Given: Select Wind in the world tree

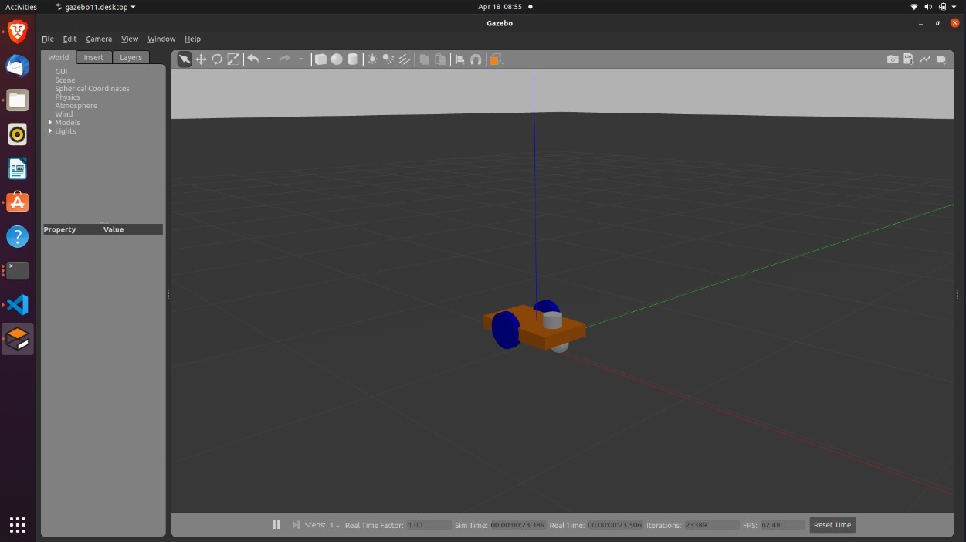Looking at the screenshot, I should tap(63, 114).
